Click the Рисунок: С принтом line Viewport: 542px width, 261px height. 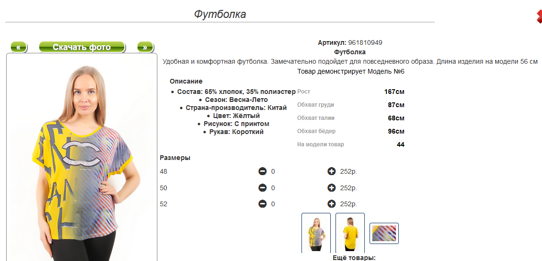coord(236,124)
